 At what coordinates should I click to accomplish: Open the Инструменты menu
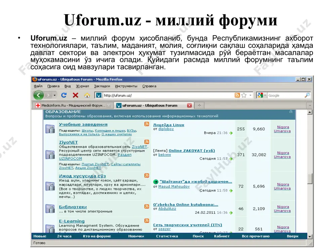pyautogui.click(x=126, y=86)
